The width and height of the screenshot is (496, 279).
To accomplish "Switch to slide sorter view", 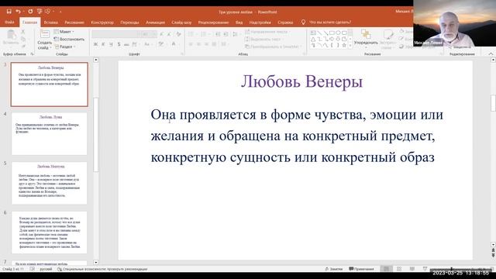I will pos(399,269).
